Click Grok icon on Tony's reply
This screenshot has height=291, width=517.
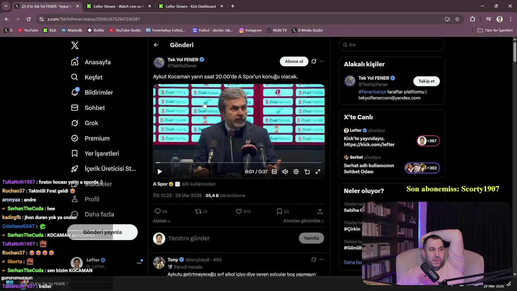point(314,259)
